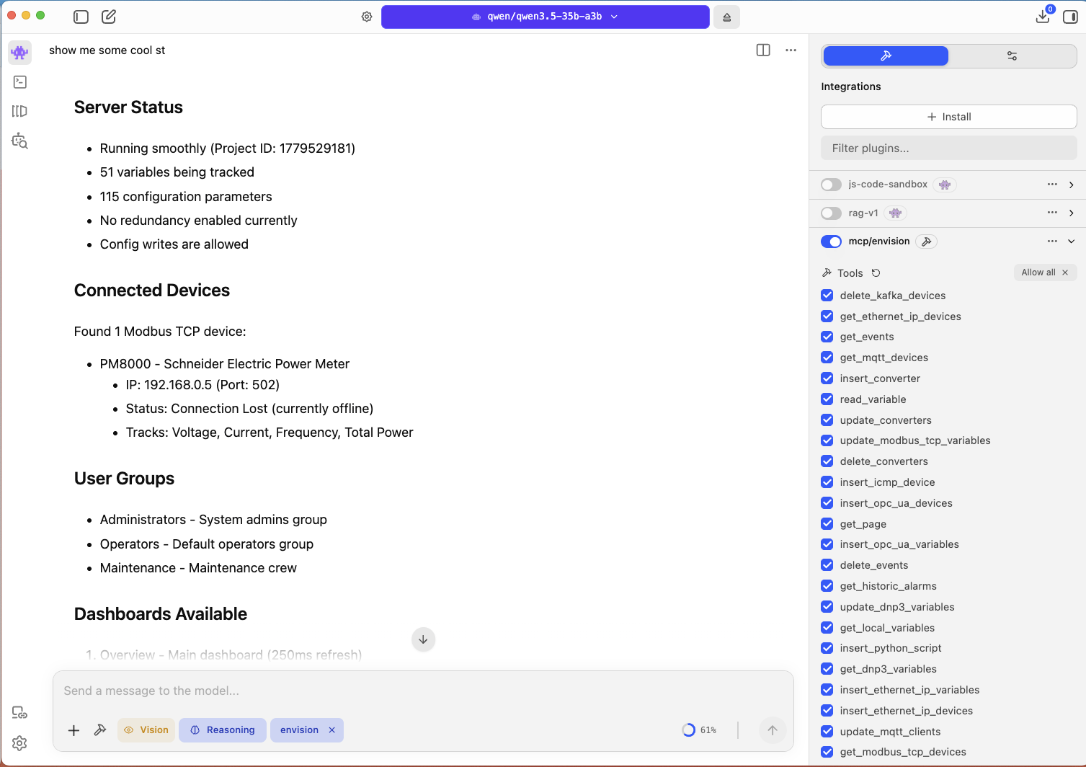Split the chat view
The height and width of the screenshot is (767, 1086).
tap(763, 50)
